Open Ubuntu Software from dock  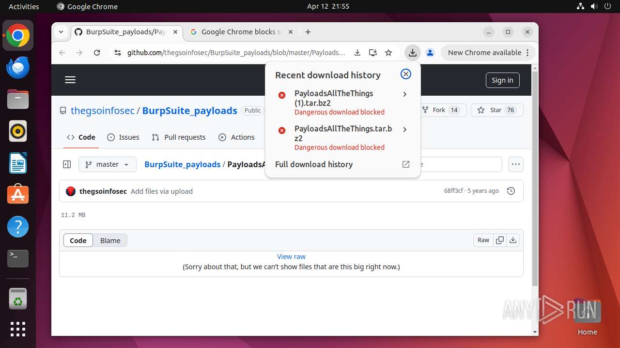[x=18, y=195]
